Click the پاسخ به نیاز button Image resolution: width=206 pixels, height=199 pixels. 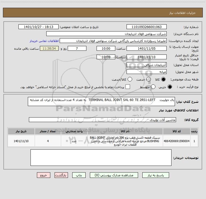coord(156,175)
